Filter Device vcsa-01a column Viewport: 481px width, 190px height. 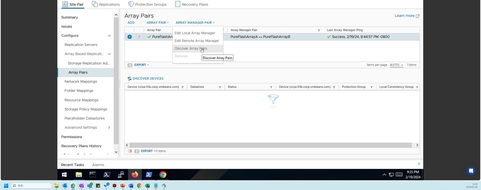[182, 87]
